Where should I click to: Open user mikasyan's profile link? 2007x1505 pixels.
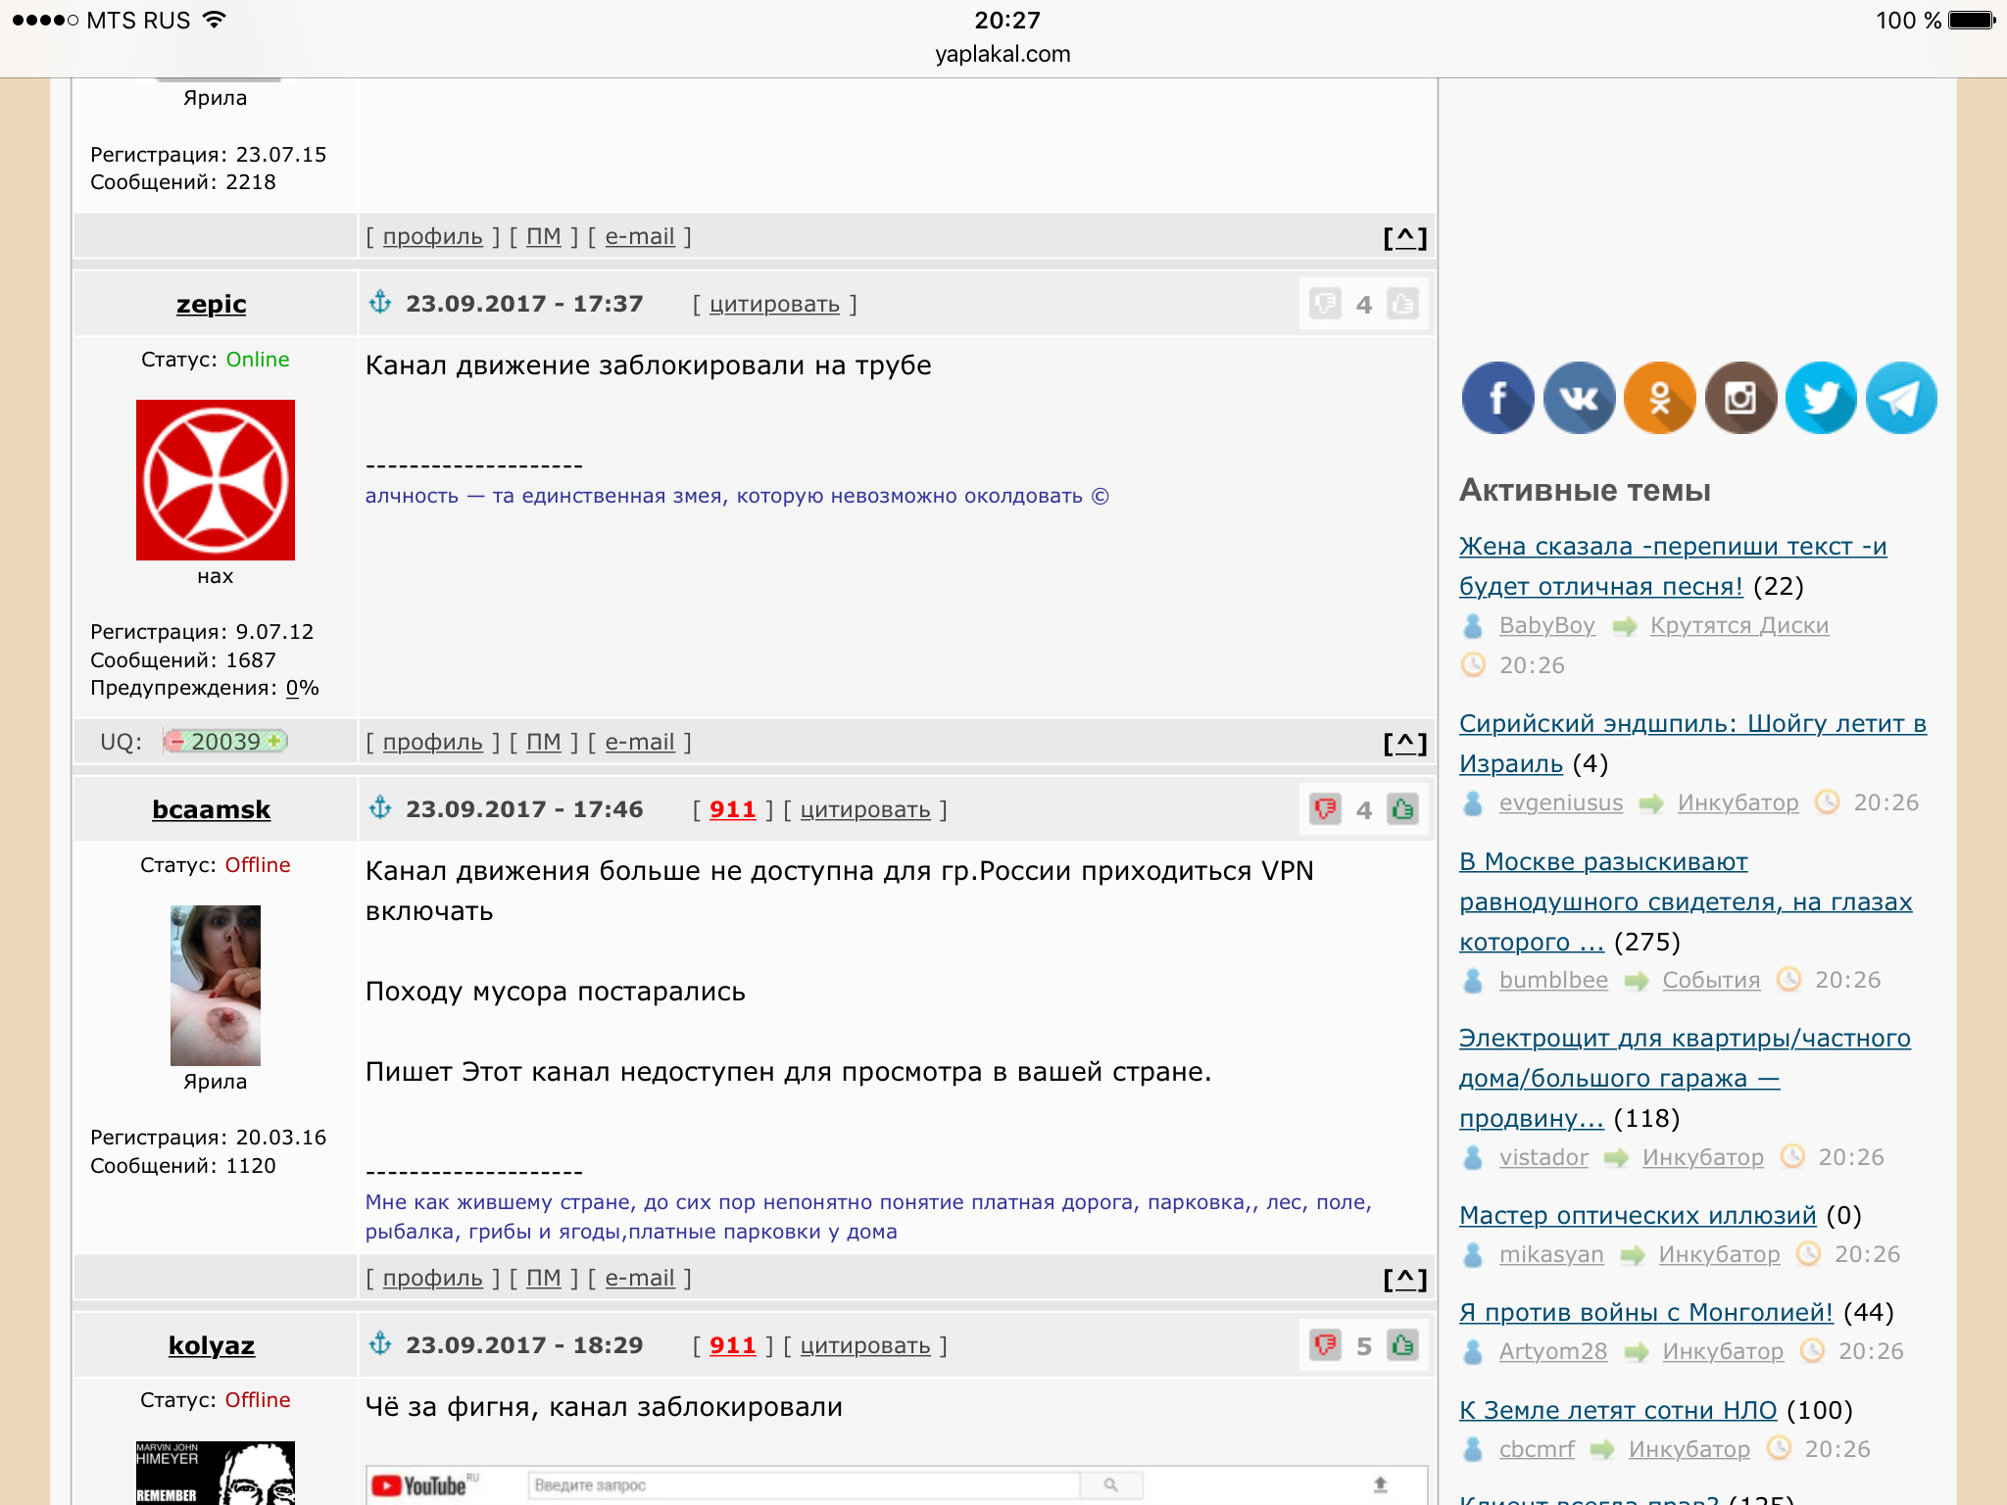(x=1551, y=1254)
